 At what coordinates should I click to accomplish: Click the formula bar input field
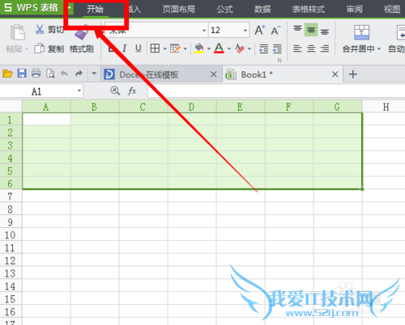tap(276, 91)
